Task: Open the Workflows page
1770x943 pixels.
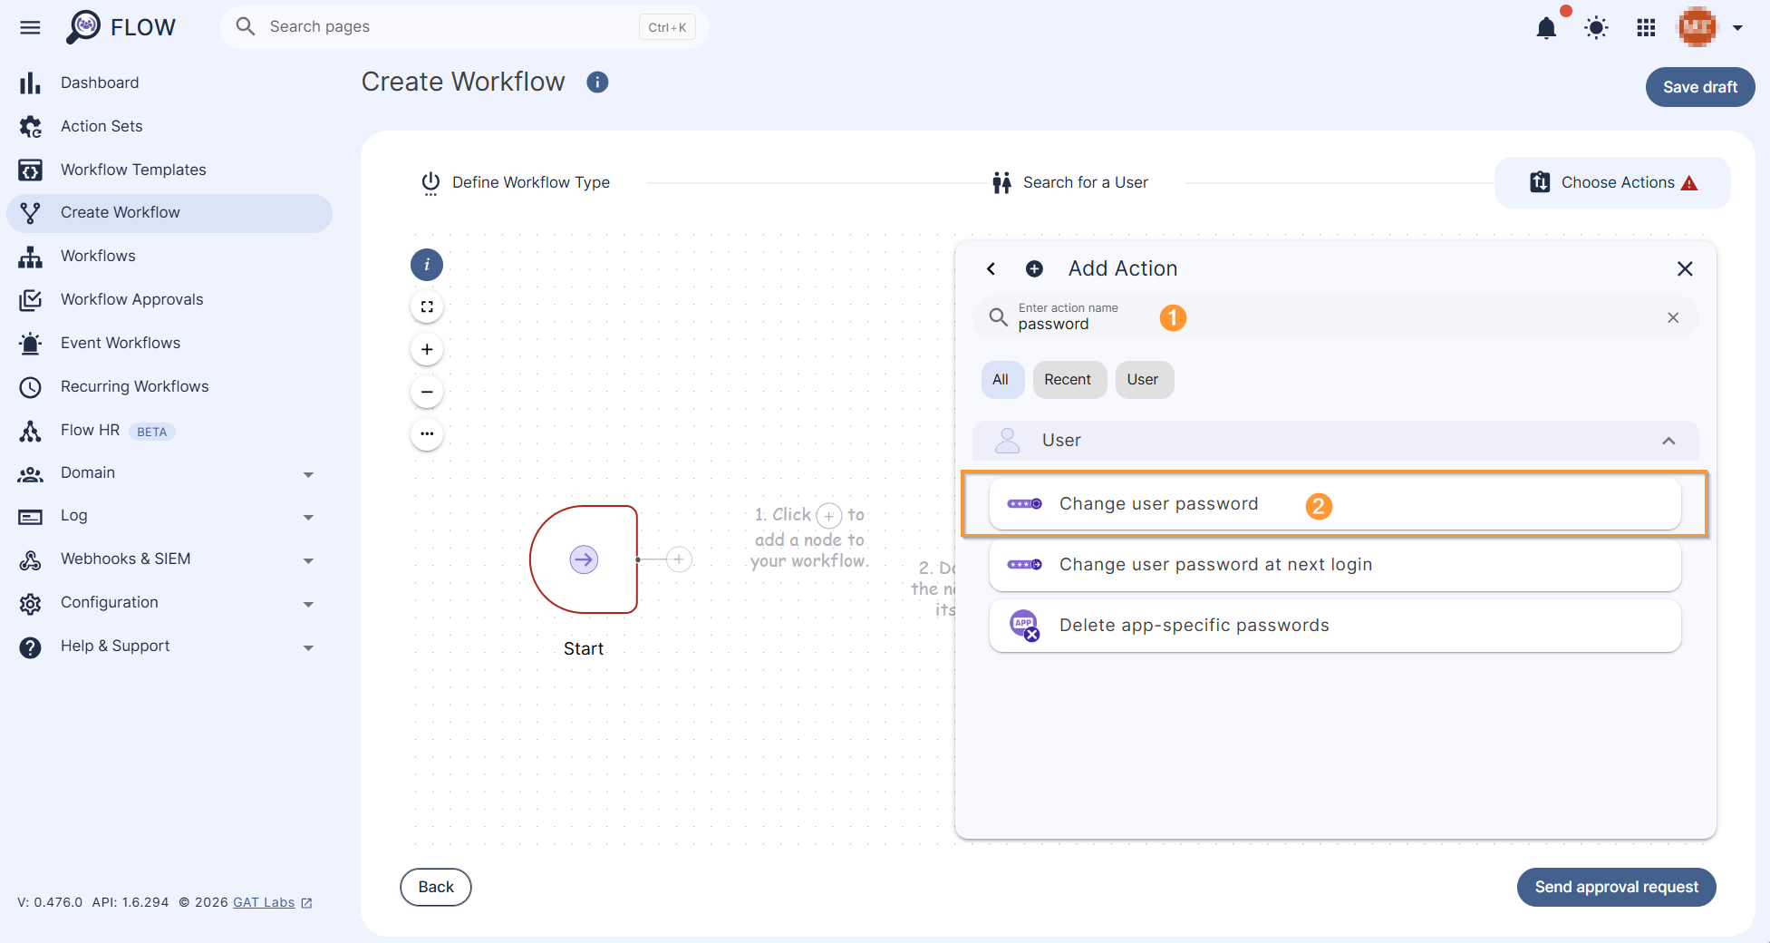Action: 169,257
